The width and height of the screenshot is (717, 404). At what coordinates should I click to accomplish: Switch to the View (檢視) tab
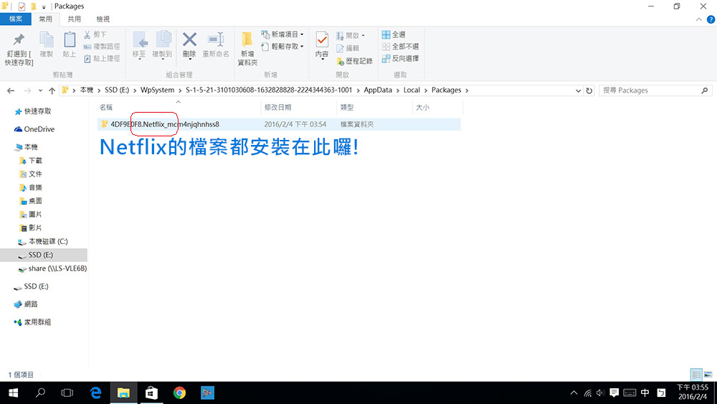103,19
